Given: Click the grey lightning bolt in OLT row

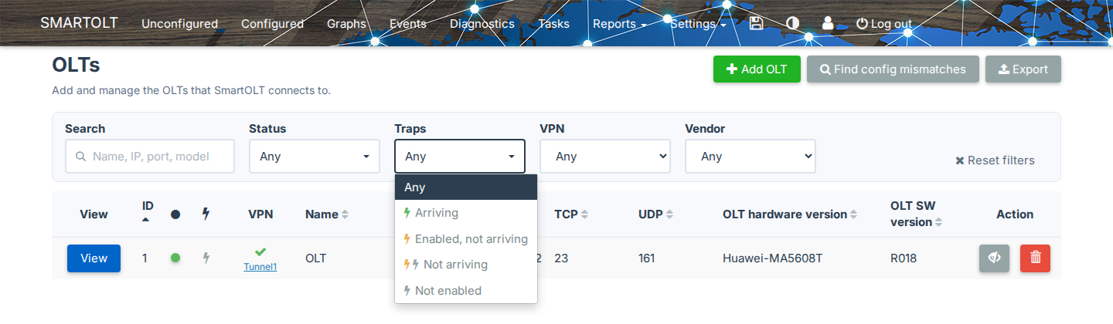Looking at the screenshot, I should tap(206, 258).
